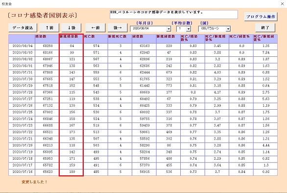Click the 2020/07/16 date row cell
This screenshot has width=287, height=193.
pos(22,172)
